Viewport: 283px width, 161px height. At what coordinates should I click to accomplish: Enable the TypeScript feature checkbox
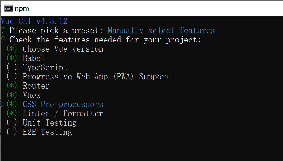click(12, 68)
